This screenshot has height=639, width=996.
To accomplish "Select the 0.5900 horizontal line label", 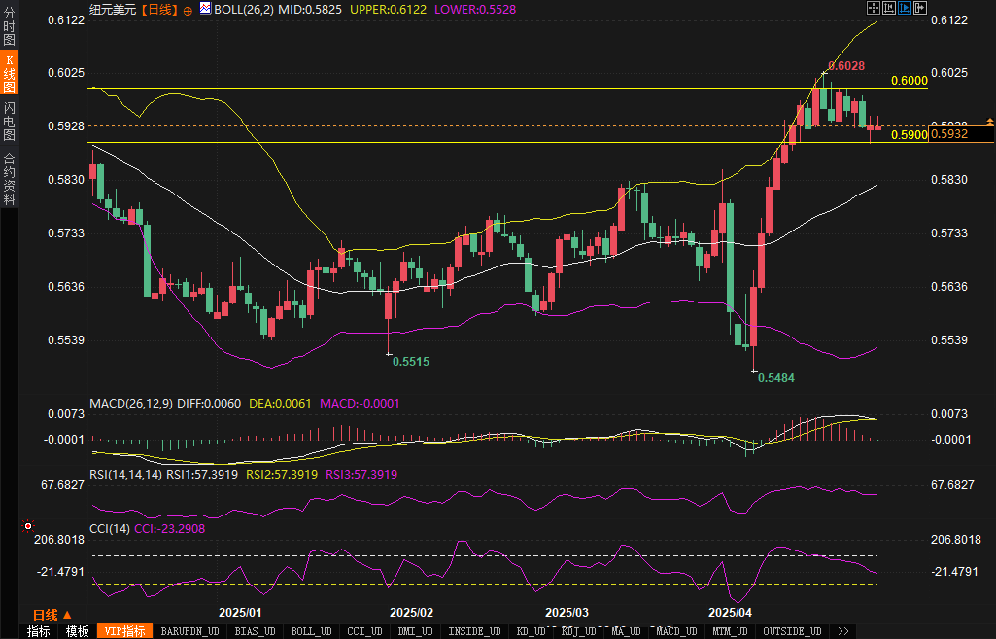I will click(x=909, y=135).
